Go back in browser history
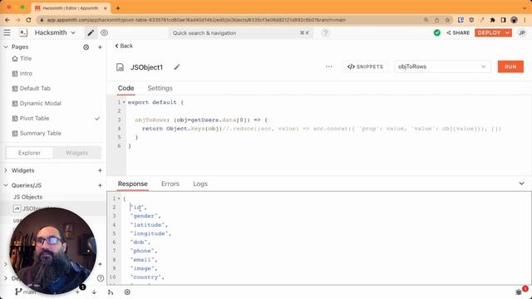 point(7,20)
